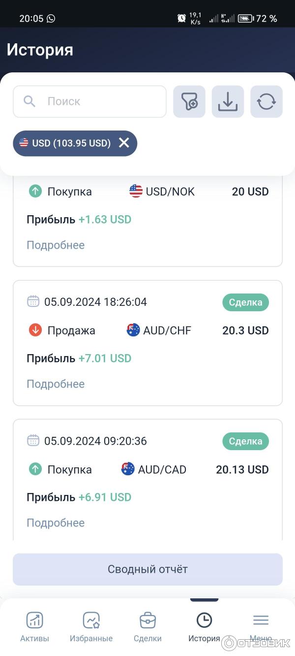Open the Активы tab

[x=34, y=626]
